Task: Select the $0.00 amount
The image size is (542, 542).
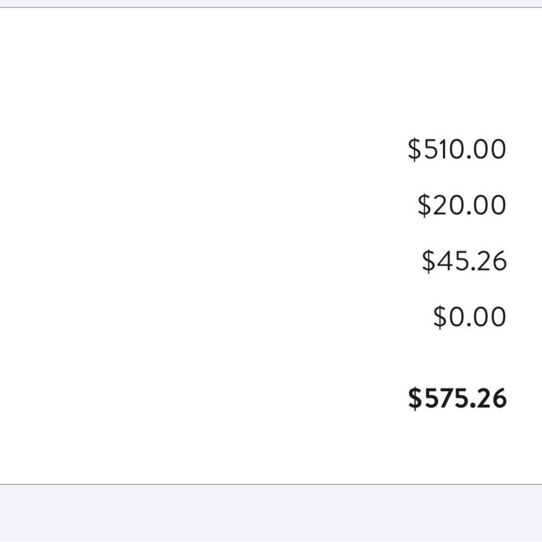Action: (x=469, y=317)
